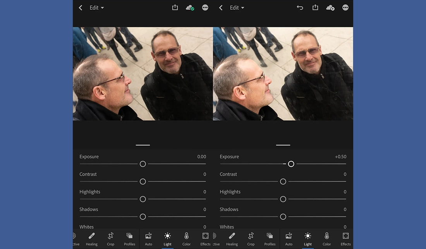Click the undo arrow in the right screen
This screenshot has width=426, height=249.
point(300,8)
